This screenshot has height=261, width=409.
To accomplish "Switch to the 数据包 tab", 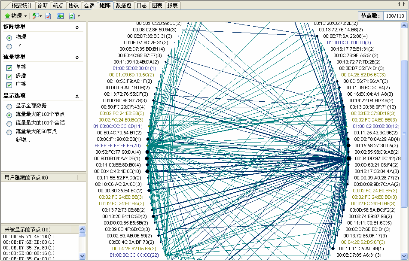I will [x=123, y=5].
